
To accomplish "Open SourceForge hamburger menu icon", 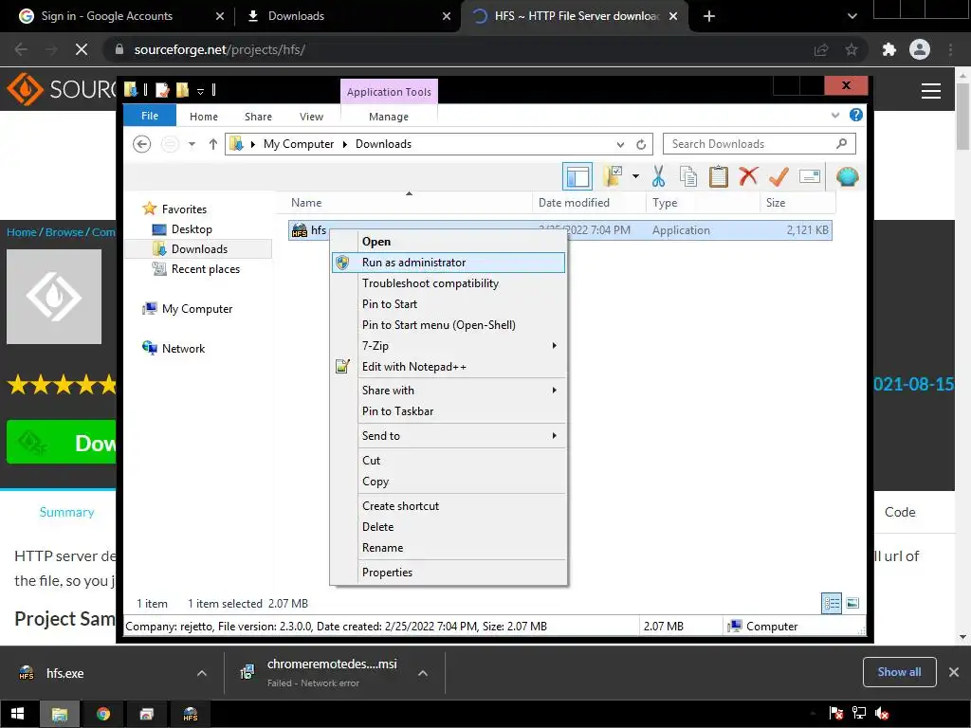I will pos(931,91).
